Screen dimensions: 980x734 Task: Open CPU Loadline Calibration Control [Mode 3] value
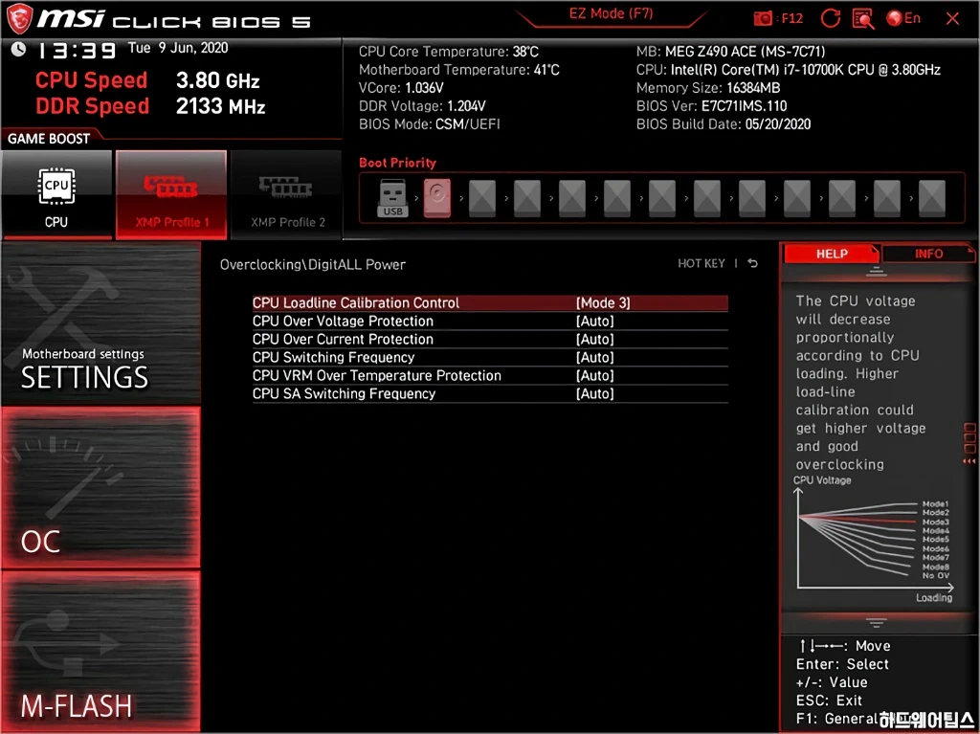[x=603, y=302]
